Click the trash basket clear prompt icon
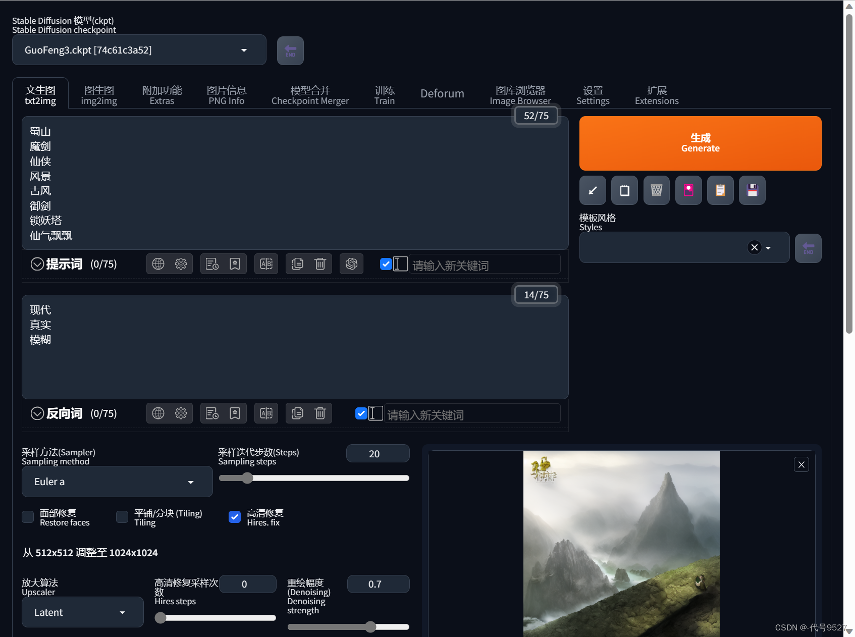 (656, 190)
